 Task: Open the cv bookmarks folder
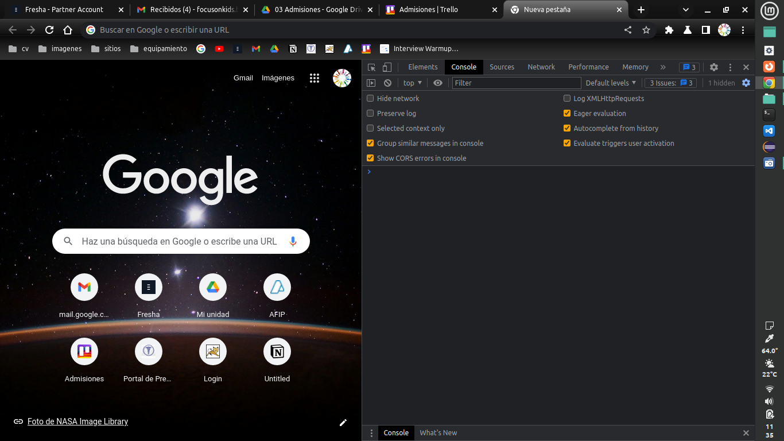coord(19,49)
